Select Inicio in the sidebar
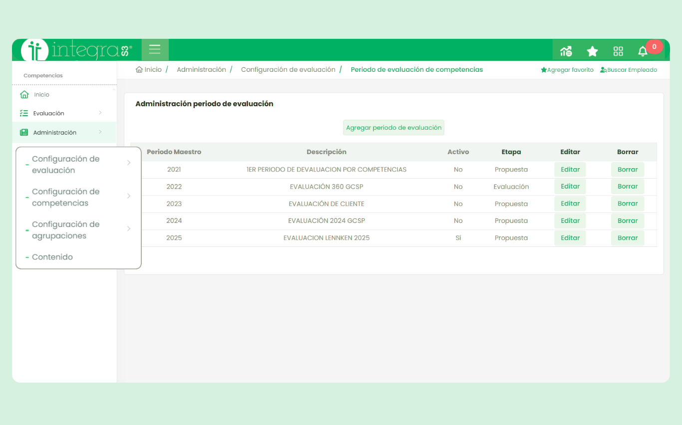Image resolution: width=682 pixels, height=425 pixels. pyautogui.click(x=41, y=95)
